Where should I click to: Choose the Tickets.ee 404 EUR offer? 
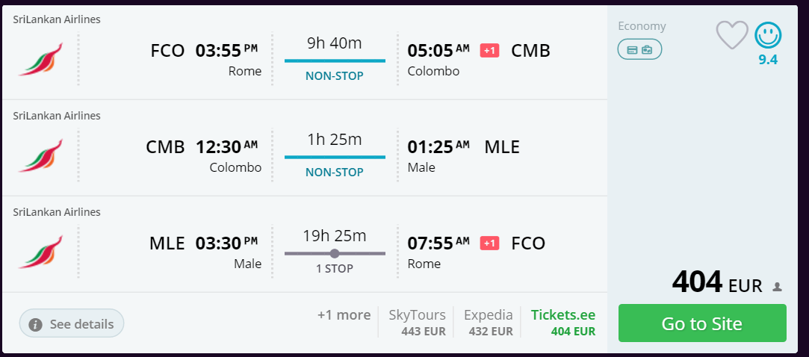[563, 323]
